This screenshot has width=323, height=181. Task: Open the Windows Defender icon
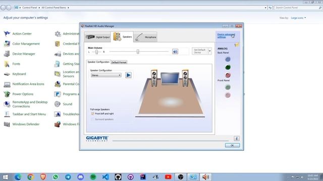coord(7,124)
